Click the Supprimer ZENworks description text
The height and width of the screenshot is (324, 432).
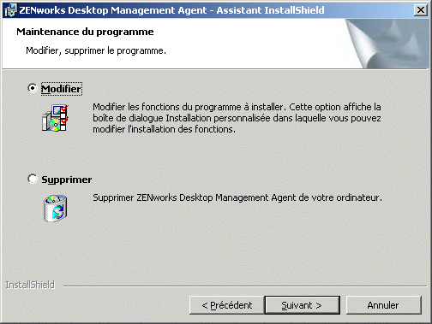click(x=237, y=197)
